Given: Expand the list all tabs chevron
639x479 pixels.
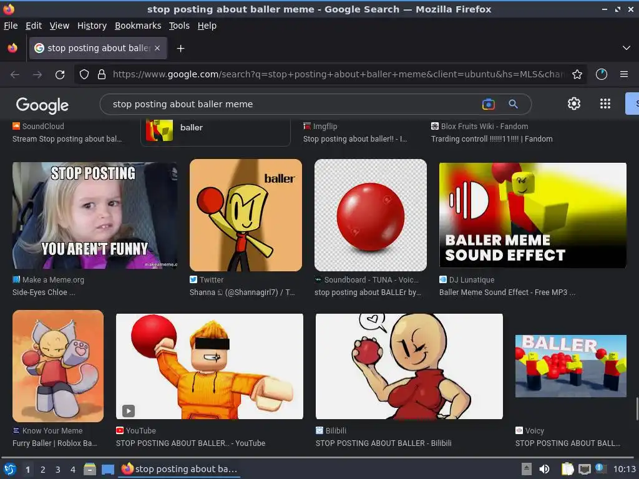Looking at the screenshot, I should click(627, 48).
